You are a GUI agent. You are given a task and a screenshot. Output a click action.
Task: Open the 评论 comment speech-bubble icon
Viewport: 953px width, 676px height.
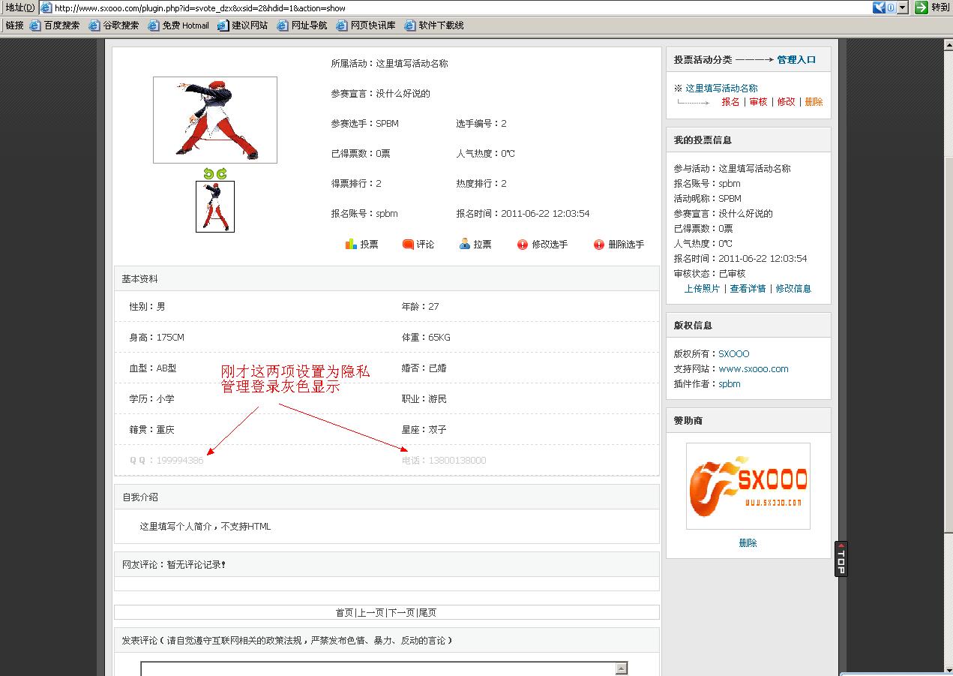pos(409,243)
